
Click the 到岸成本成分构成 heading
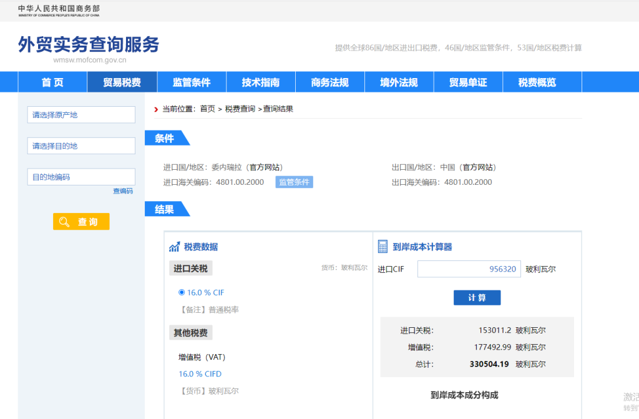[464, 395]
